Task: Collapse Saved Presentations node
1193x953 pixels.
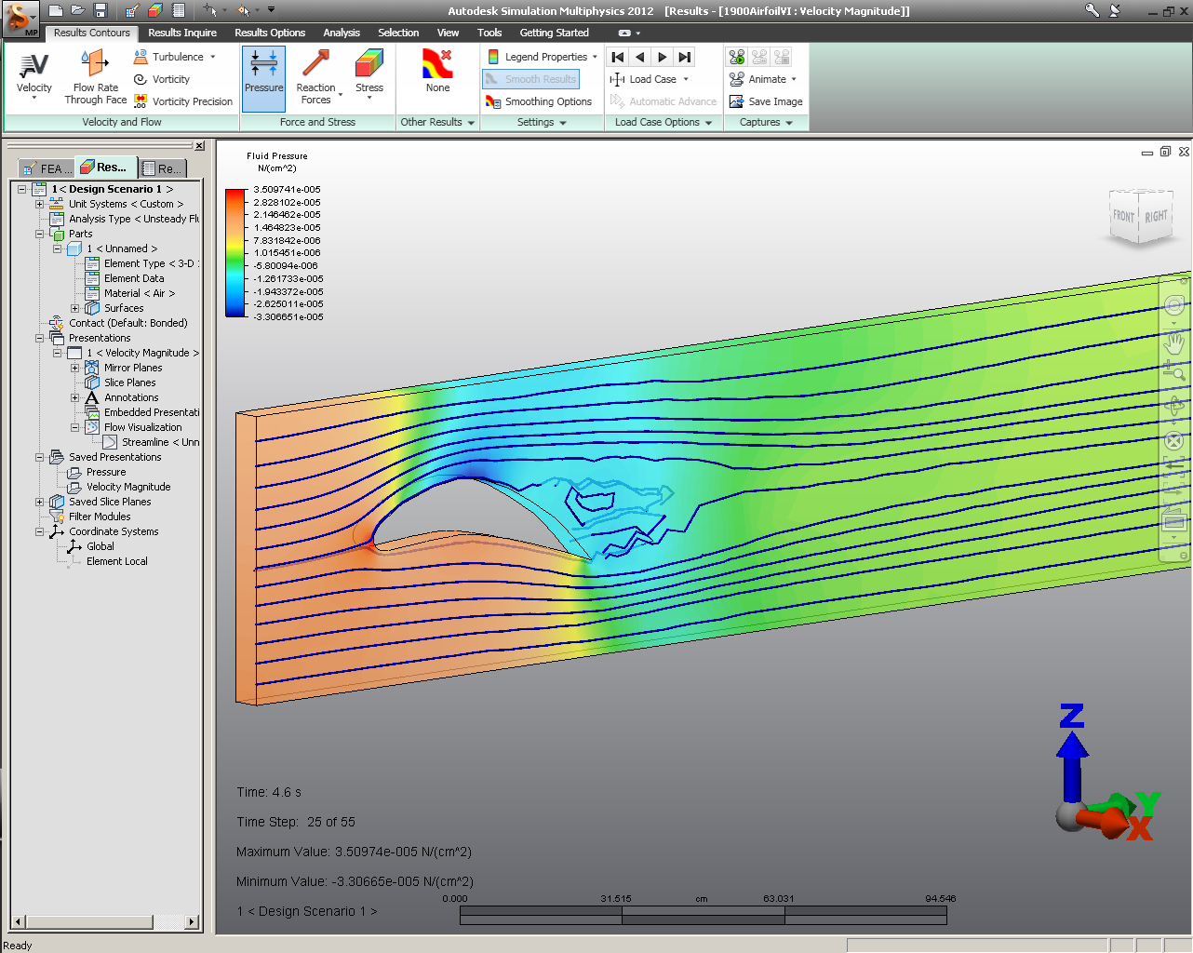Action: (x=39, y=457)
